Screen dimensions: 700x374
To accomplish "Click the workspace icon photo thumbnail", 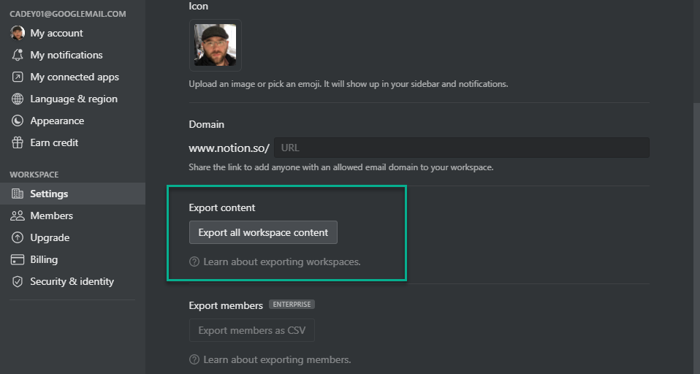I will 215,45.
